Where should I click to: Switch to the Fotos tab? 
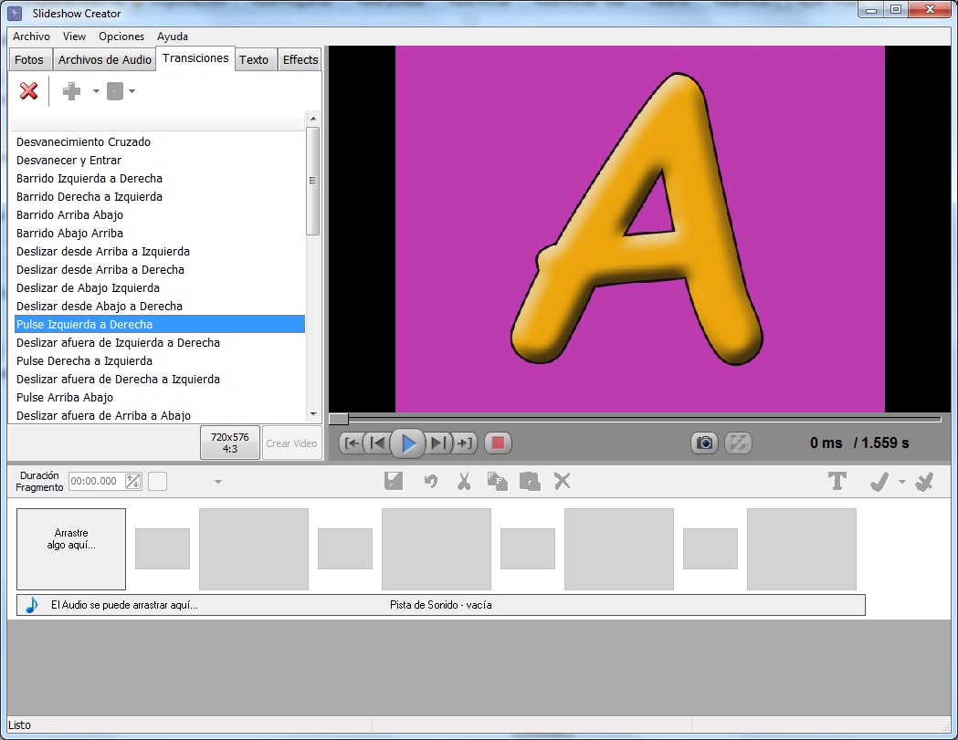(29, 60)
